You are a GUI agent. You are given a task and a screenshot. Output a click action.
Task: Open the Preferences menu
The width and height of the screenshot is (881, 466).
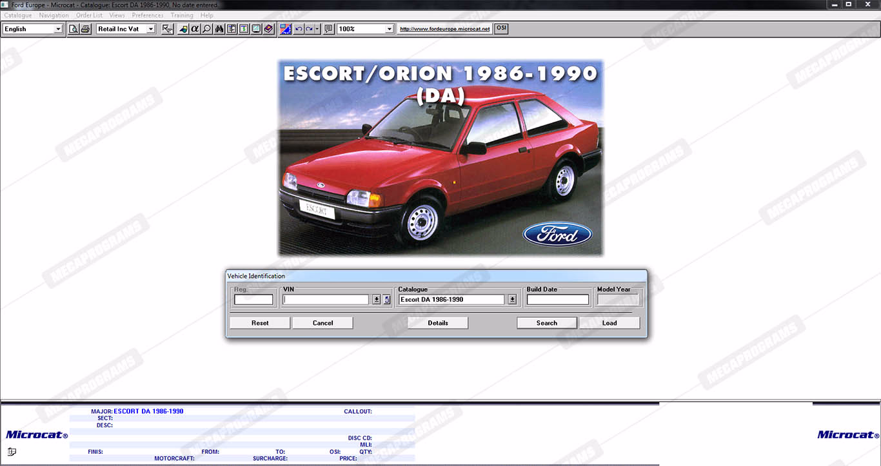click(x=148, y=15)
